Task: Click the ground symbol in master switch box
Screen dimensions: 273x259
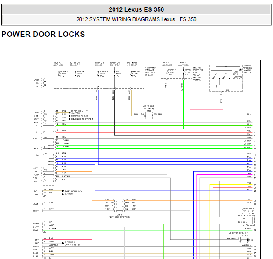Action: (x=240, y=69)
